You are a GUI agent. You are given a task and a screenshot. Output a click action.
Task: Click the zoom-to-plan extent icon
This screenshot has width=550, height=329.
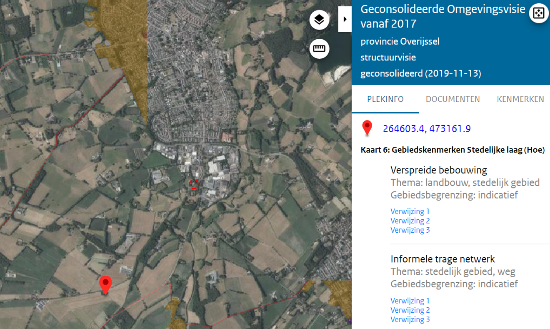[x=538, y=13]
